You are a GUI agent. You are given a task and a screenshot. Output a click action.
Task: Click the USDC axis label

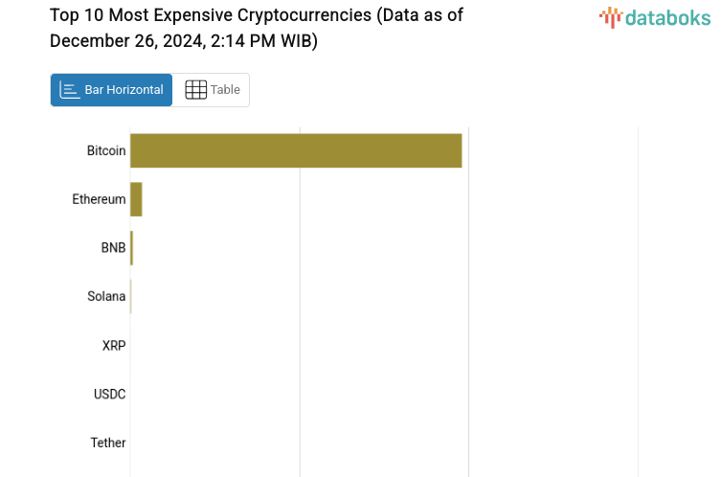tap(109, 395)
